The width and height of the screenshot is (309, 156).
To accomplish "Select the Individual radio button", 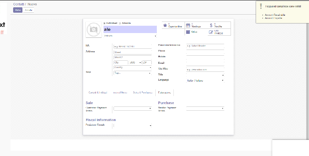I will [104, 23].
